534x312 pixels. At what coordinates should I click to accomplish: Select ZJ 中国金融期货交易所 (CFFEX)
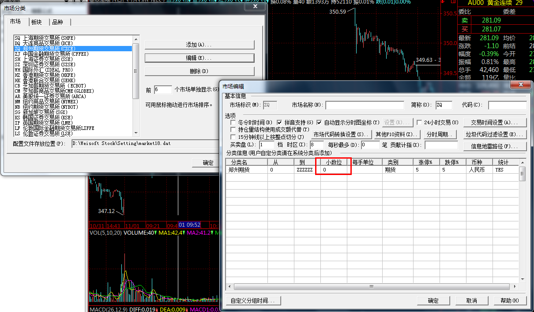pyautogui.click(x=73, y=54)
